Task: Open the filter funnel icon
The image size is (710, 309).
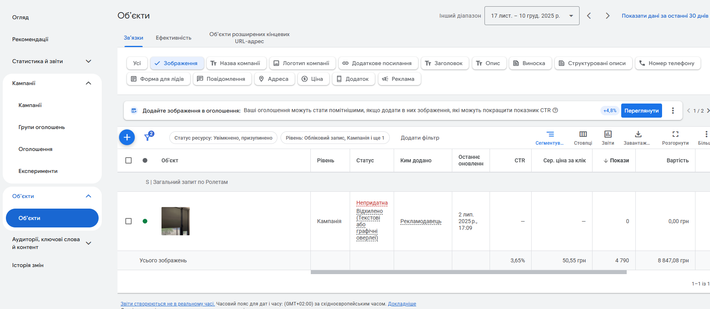Action: click(148, 137)
